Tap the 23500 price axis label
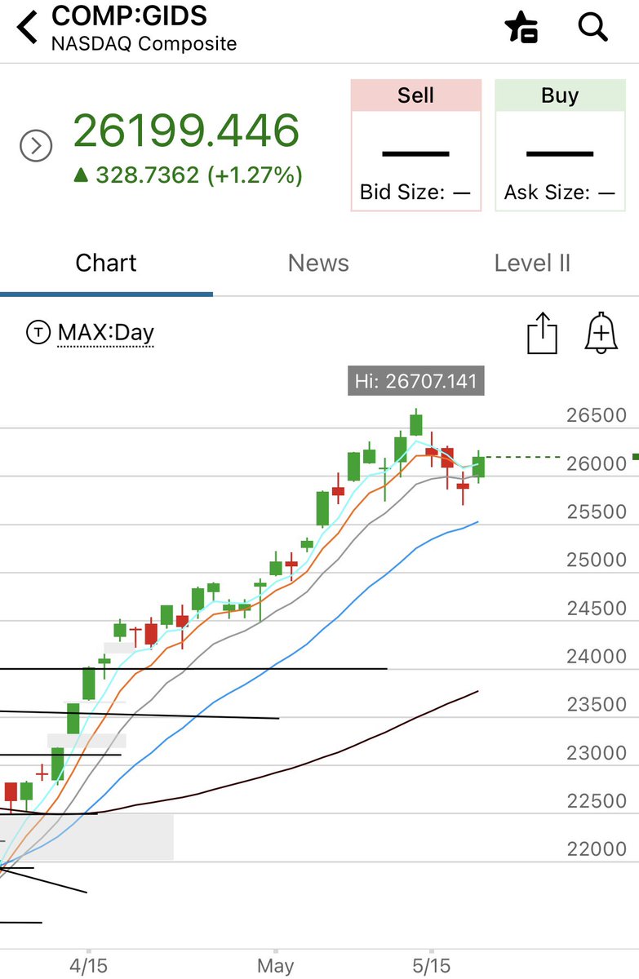The height and width of the screenshot is (979, 639). click(597, 704)
